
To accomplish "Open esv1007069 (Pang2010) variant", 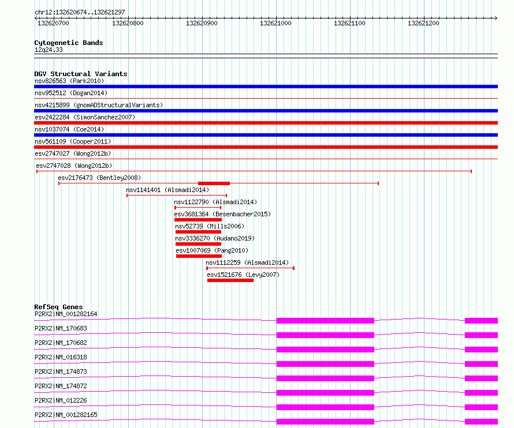I will coord(212,250).
